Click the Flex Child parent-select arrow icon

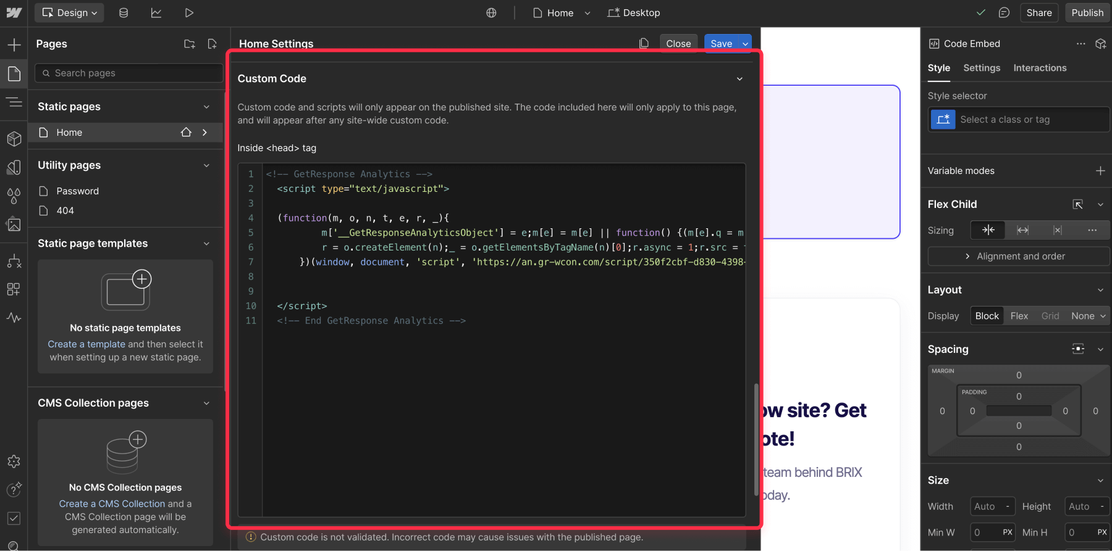pyautogui.click(x=1077, y=204)
